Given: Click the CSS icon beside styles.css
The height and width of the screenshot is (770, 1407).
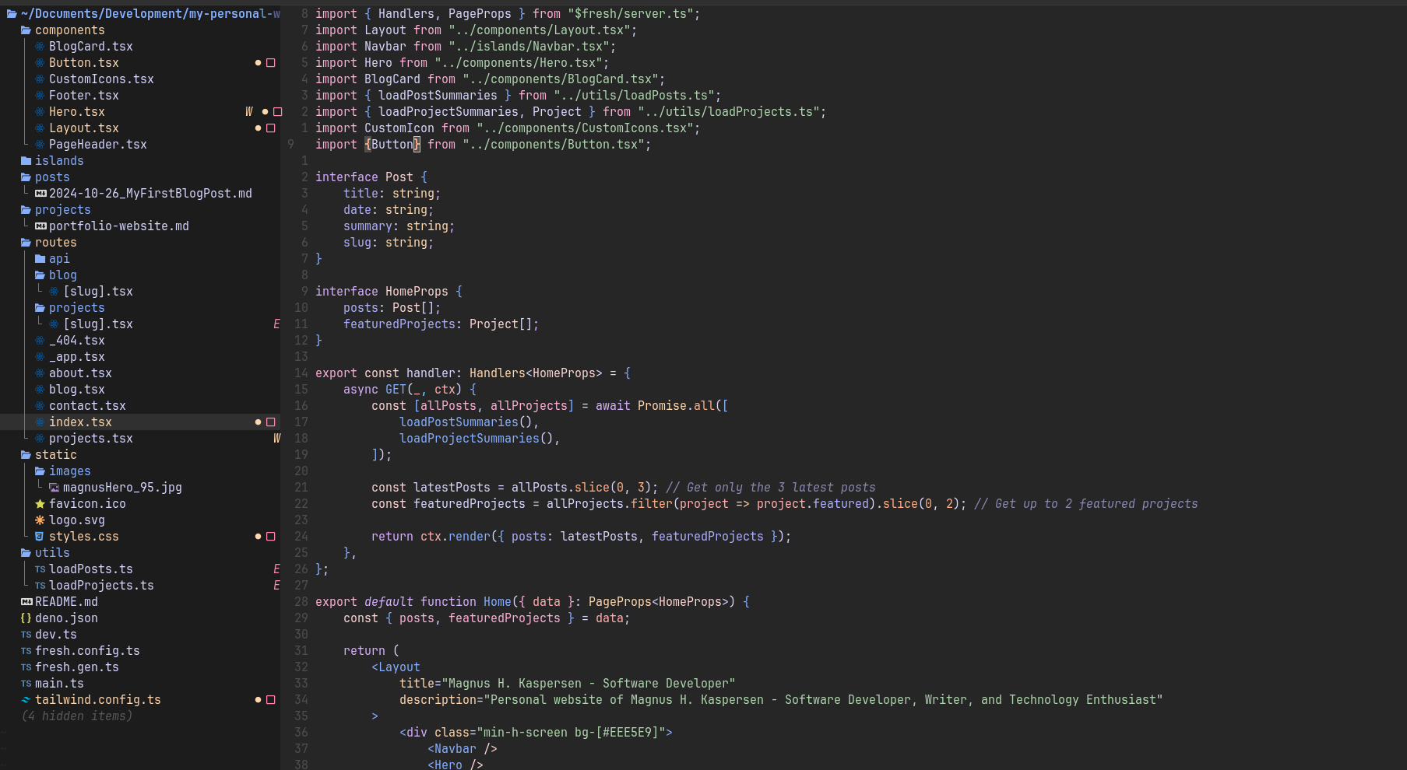Looking at the screenshot, I should point(40,537).
